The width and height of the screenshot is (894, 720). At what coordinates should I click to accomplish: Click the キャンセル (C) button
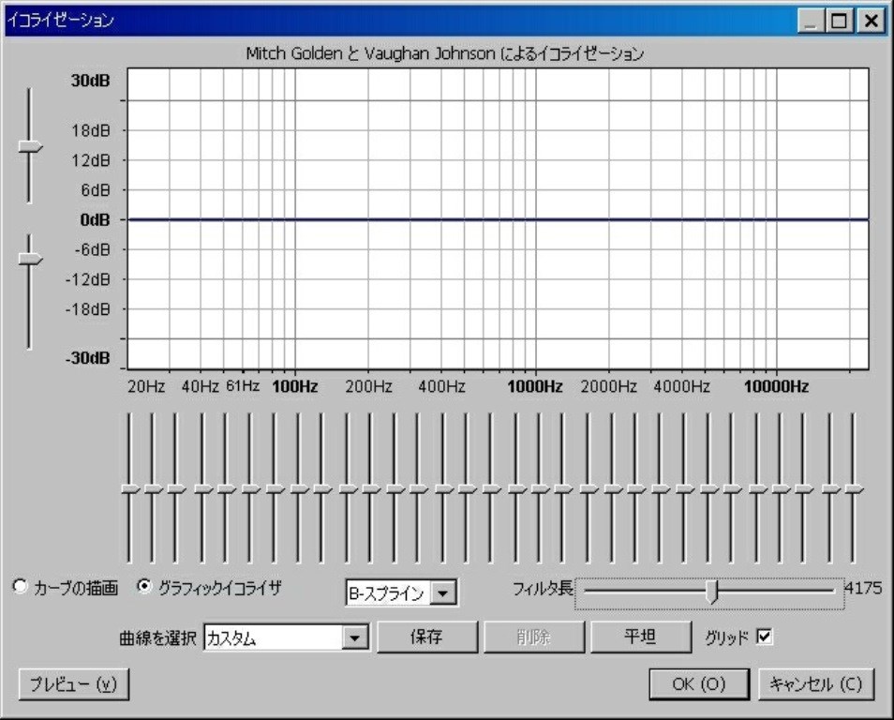[x=816, y=684]
